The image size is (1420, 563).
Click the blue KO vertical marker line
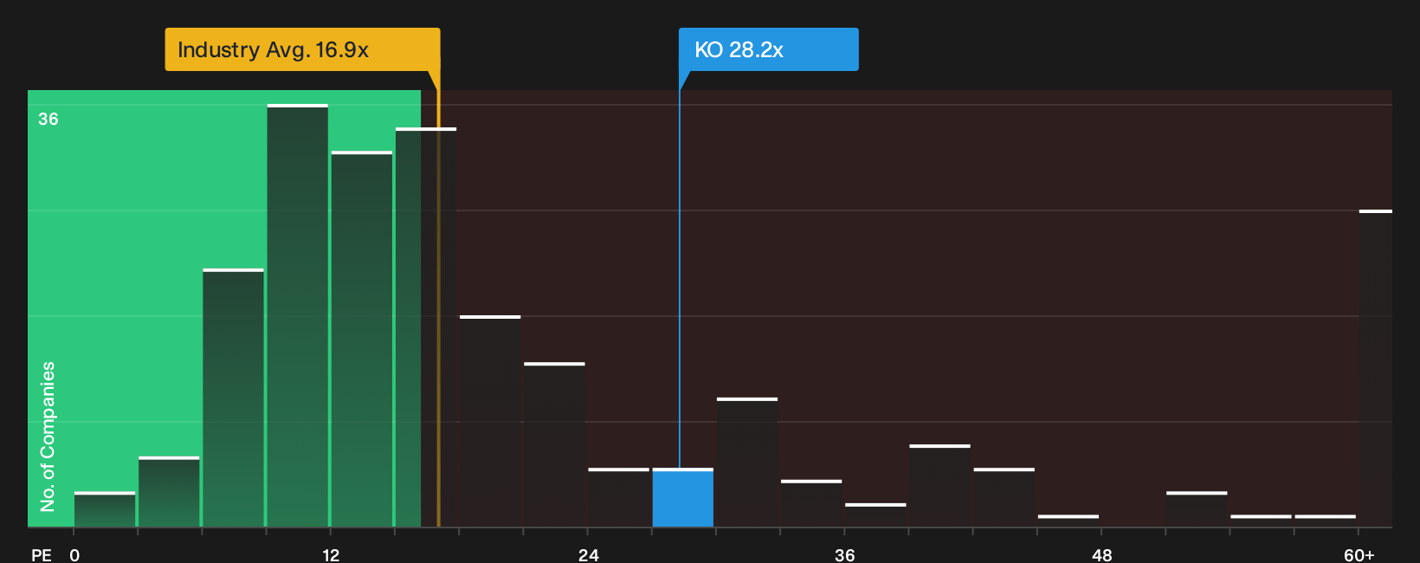[680, 277]
